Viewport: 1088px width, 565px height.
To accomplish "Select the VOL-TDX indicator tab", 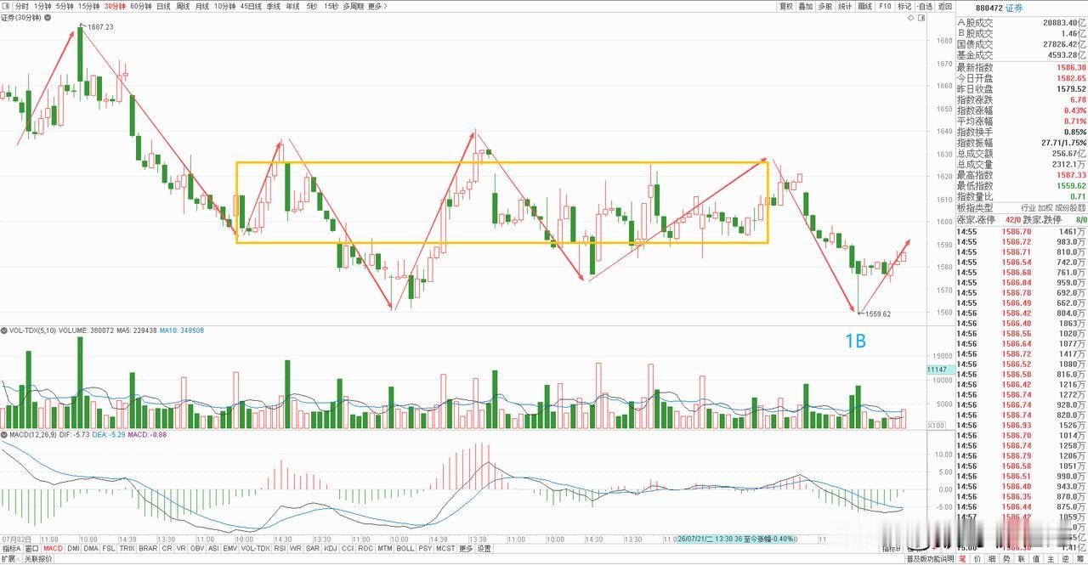I will [x=255, y=549].
